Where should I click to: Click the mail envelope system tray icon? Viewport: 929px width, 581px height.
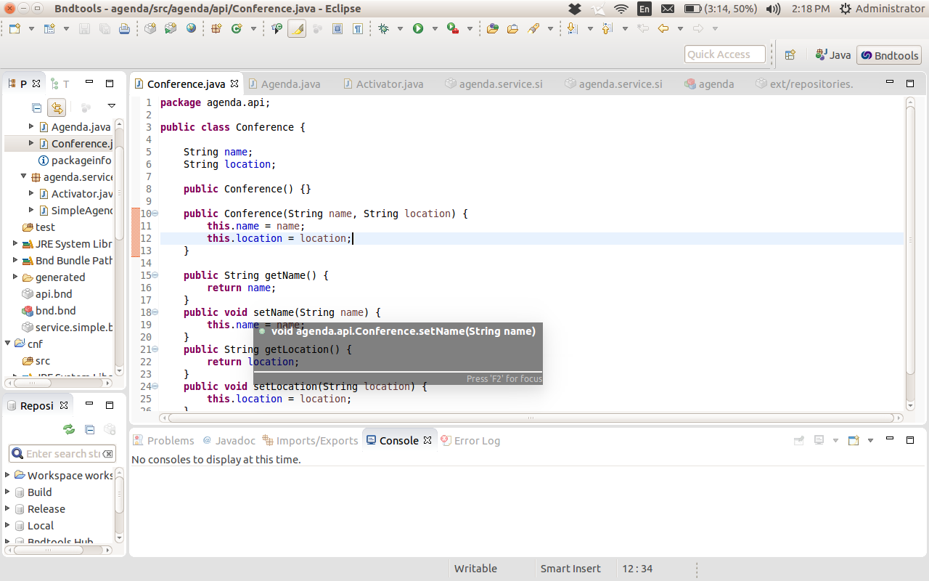coord(668,9)
